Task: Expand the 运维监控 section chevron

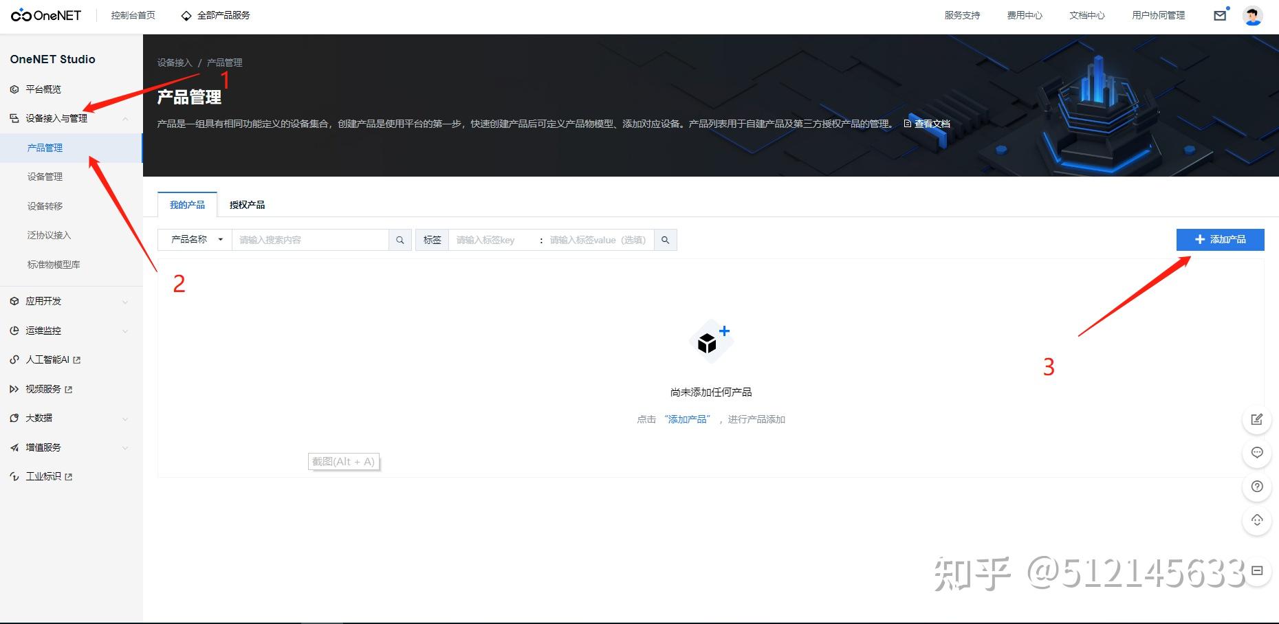Action: point(125,331)
